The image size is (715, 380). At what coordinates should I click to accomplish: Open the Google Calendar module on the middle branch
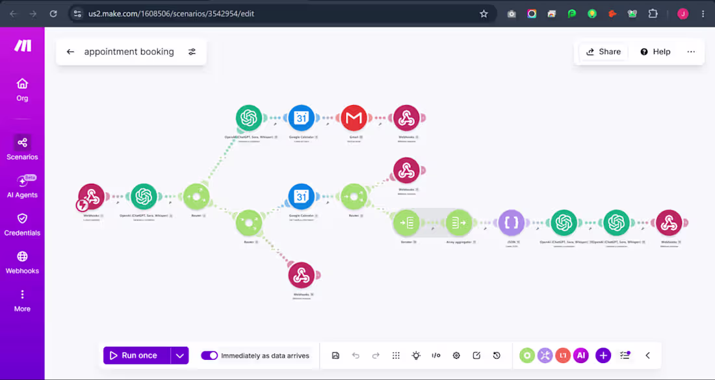click(x=301, y=197)
